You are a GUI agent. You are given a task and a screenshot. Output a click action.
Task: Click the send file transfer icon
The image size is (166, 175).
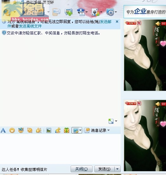pos(41,12)
